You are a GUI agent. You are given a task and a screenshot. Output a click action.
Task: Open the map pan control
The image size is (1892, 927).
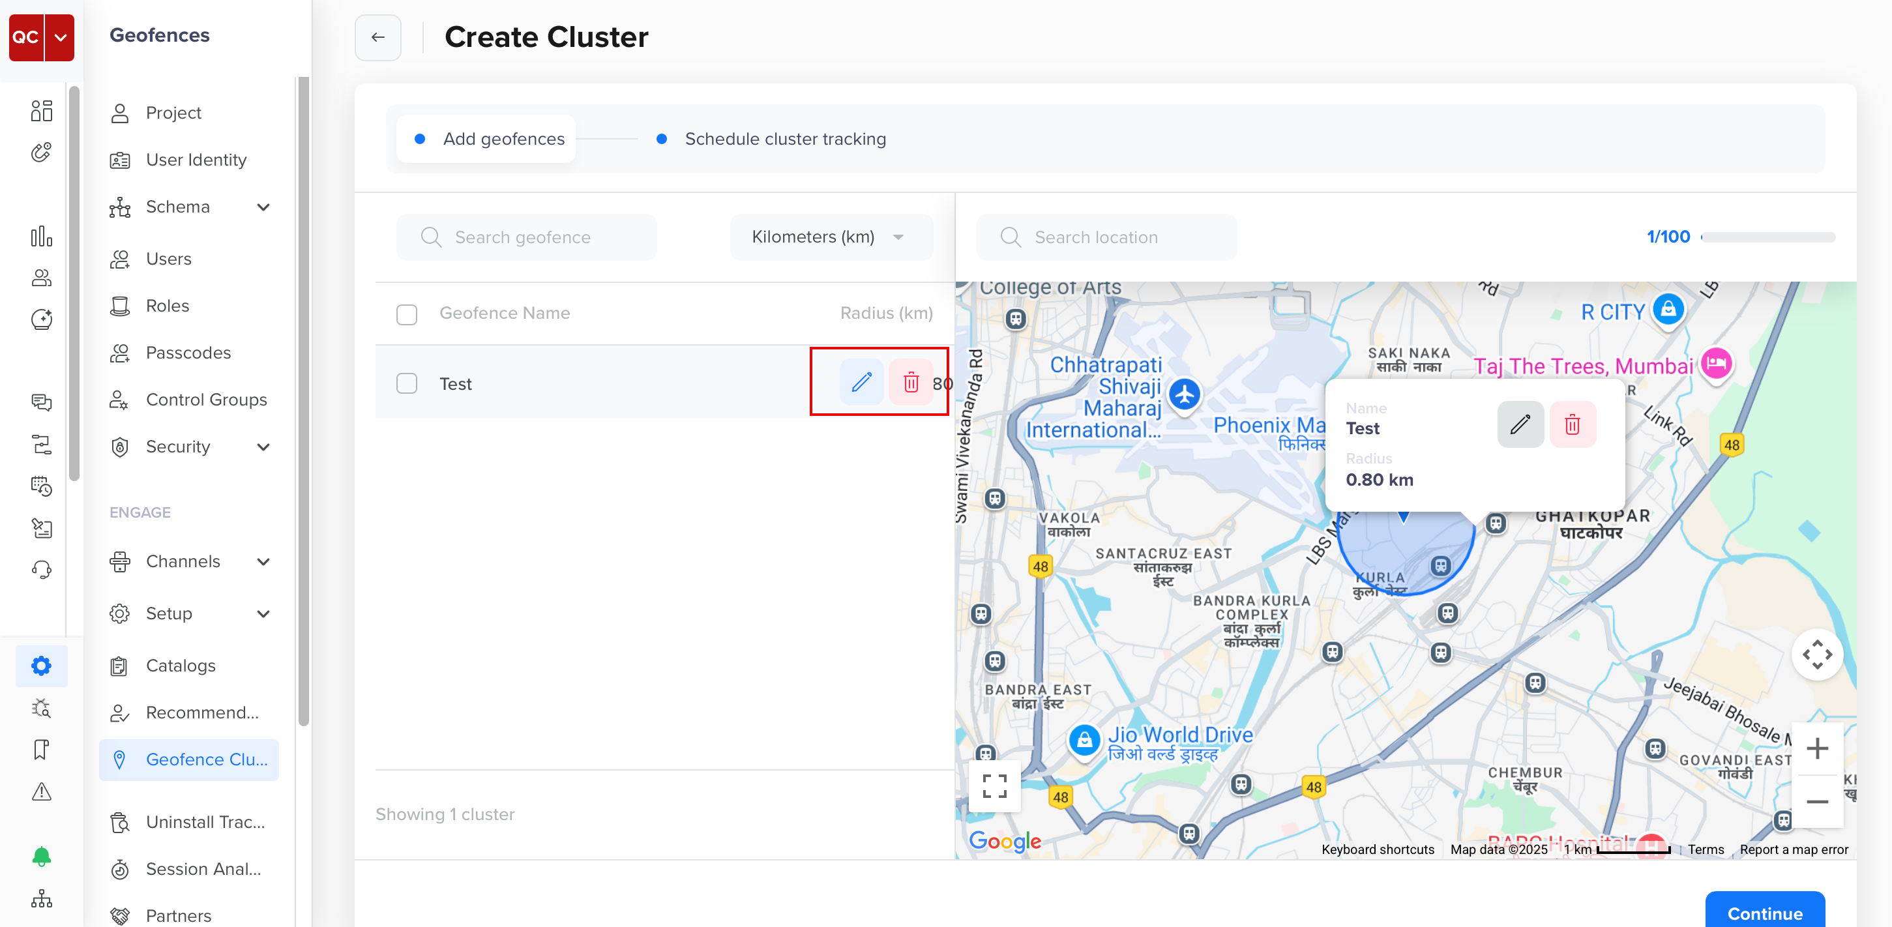tap(1817, 655)
